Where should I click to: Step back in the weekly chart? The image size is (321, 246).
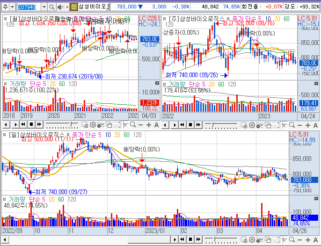click(165, 125)
